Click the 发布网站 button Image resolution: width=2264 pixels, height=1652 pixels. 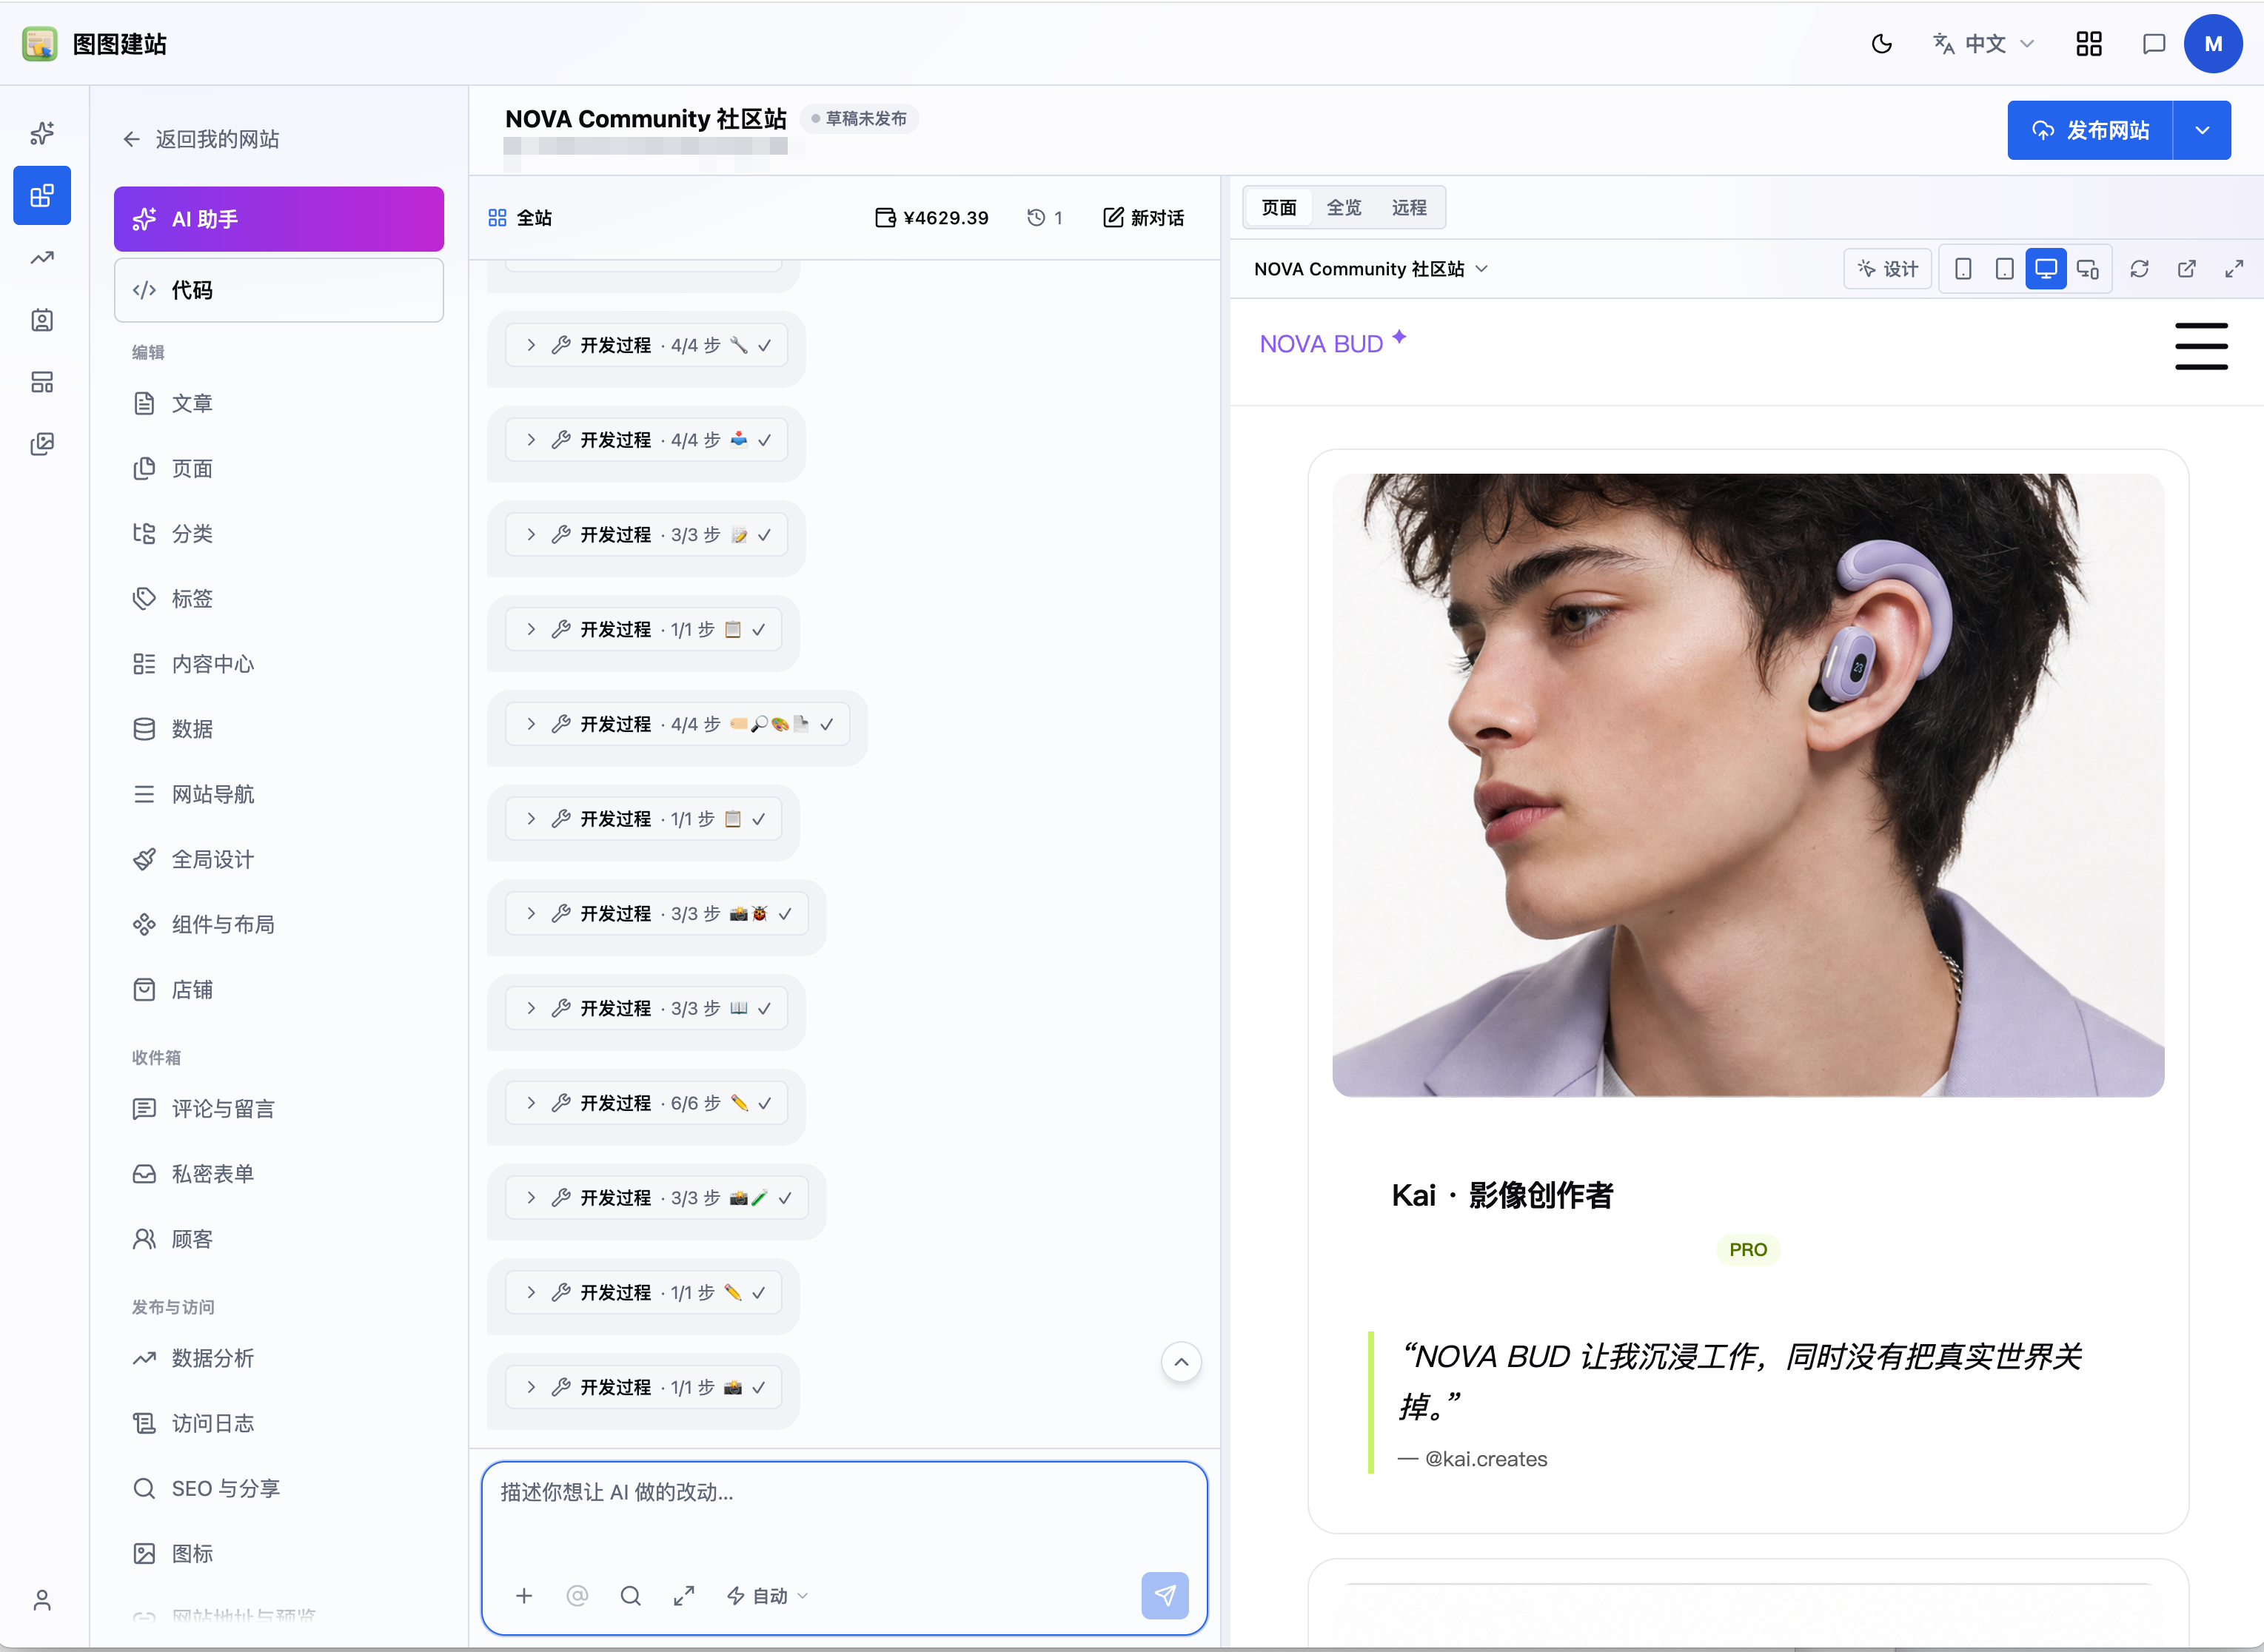tap(2090, 130)
